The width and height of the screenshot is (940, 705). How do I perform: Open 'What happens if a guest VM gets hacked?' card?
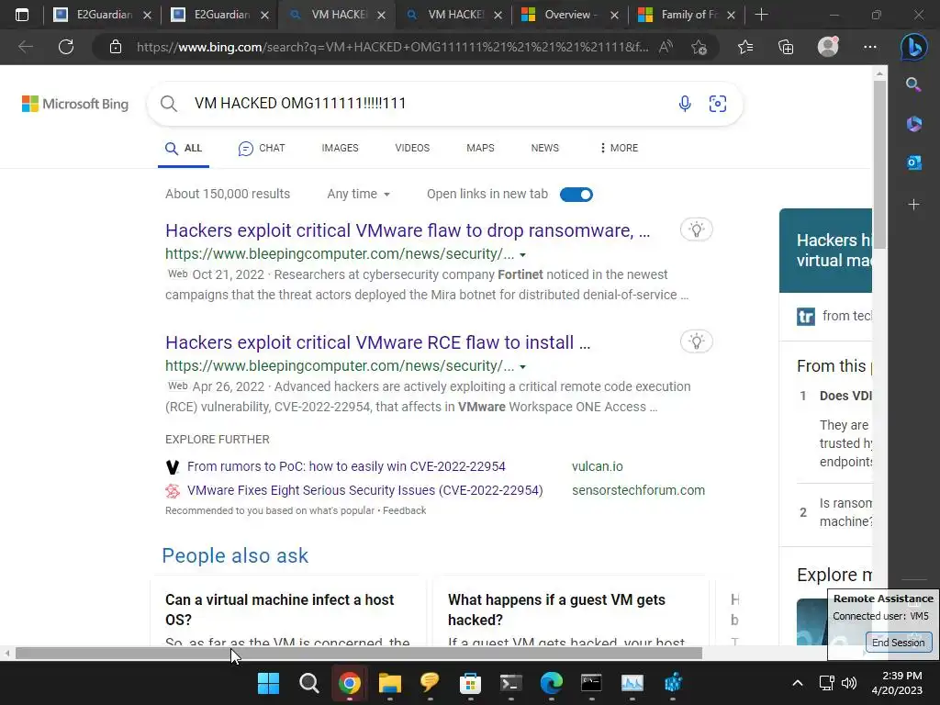coord(570,611)
